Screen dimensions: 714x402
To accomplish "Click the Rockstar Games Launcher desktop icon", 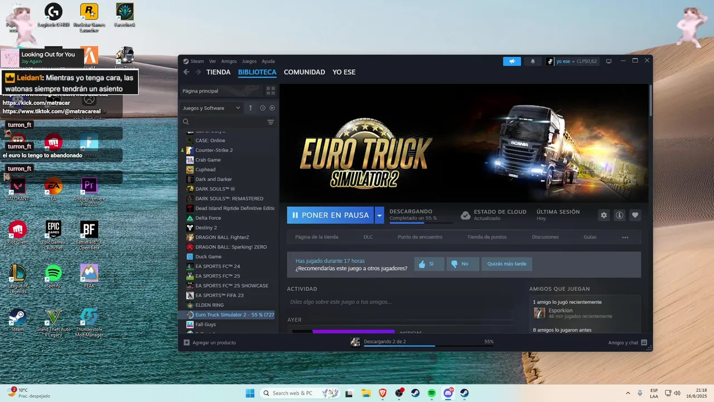I will [89, 17].
